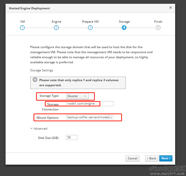
Task: Focus the Storage Connection input field
Action: coord(89,104)
